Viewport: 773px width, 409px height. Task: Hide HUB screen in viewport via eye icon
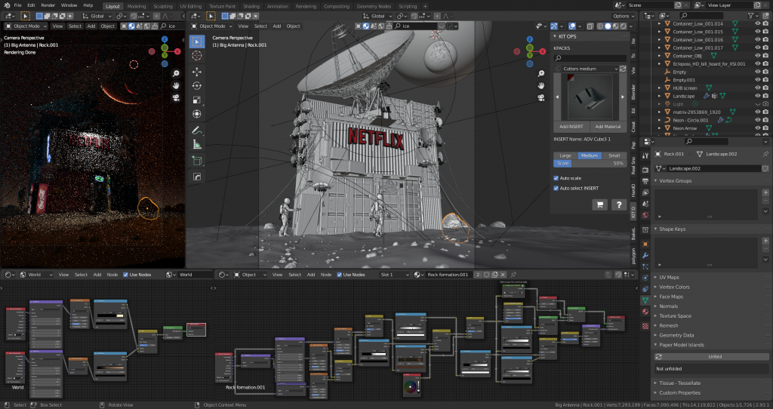pos(758,88)
